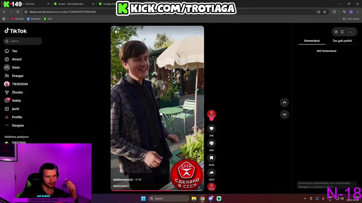Image resolution: width=362 pixels, height=203 pixels.
Task: Open the Tau home feed
Action: [x=14, y=51]
